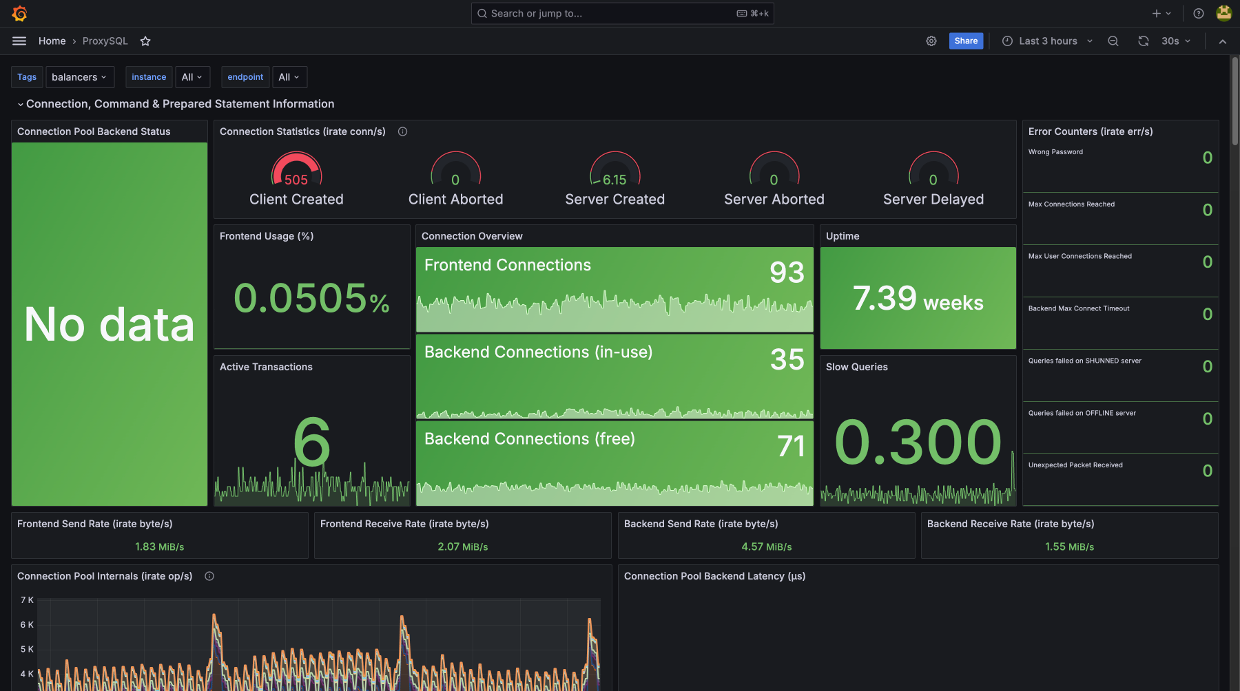Click the Grafana logo icon
The image size is (1240, 691).
click(x=19, y=13)
